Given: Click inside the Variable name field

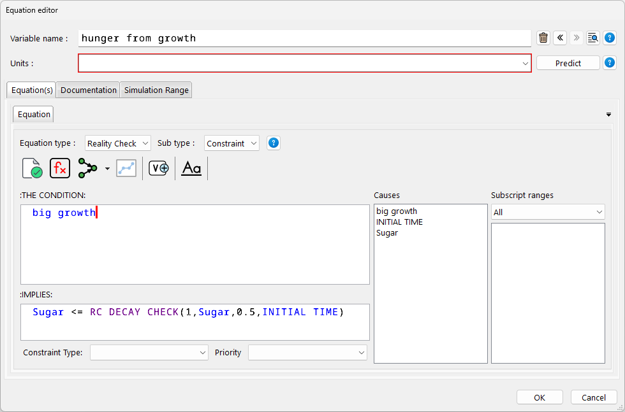Looking at the screenshot, I should (x=304, y=38).
